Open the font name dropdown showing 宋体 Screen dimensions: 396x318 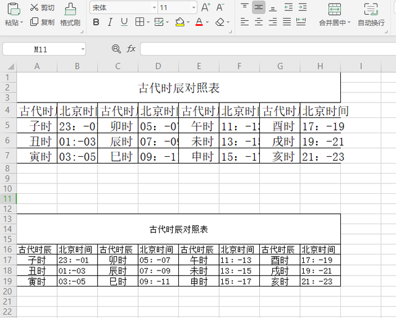154,7
